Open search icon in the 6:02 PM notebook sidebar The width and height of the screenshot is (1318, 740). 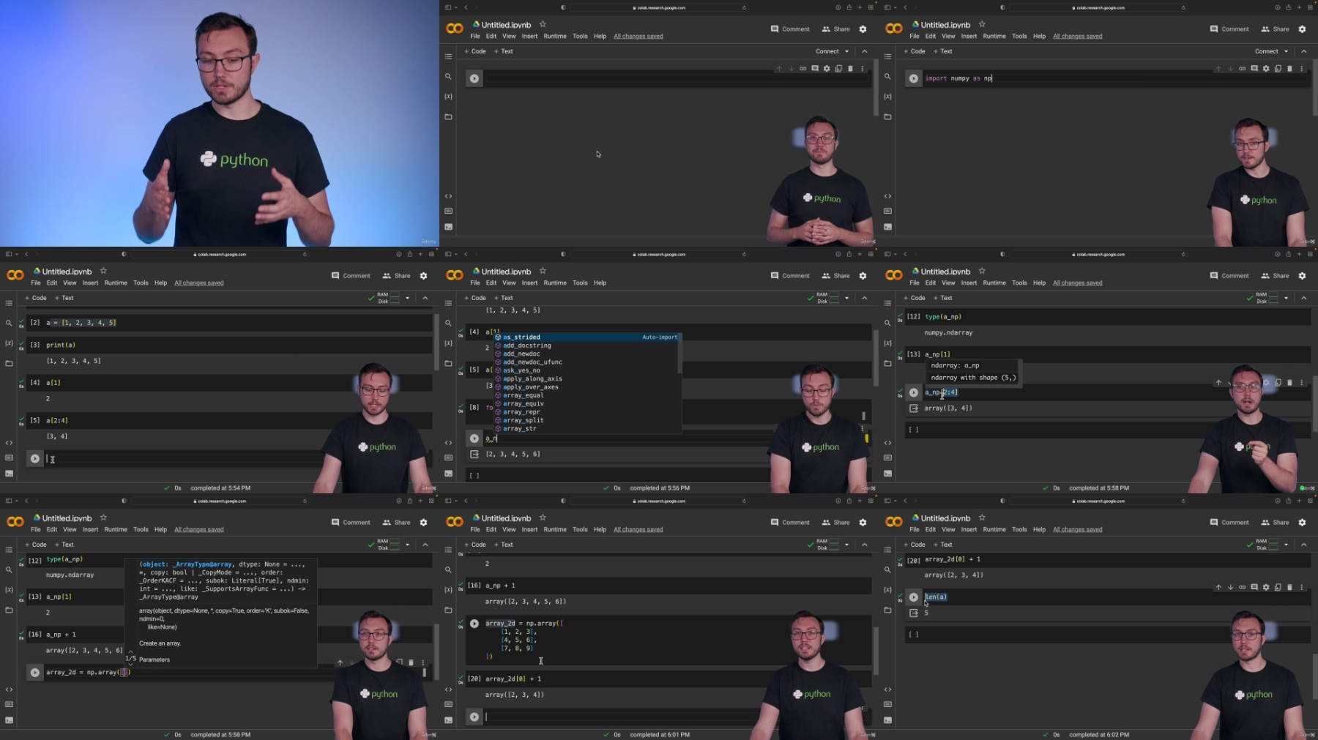pos(887,569)
